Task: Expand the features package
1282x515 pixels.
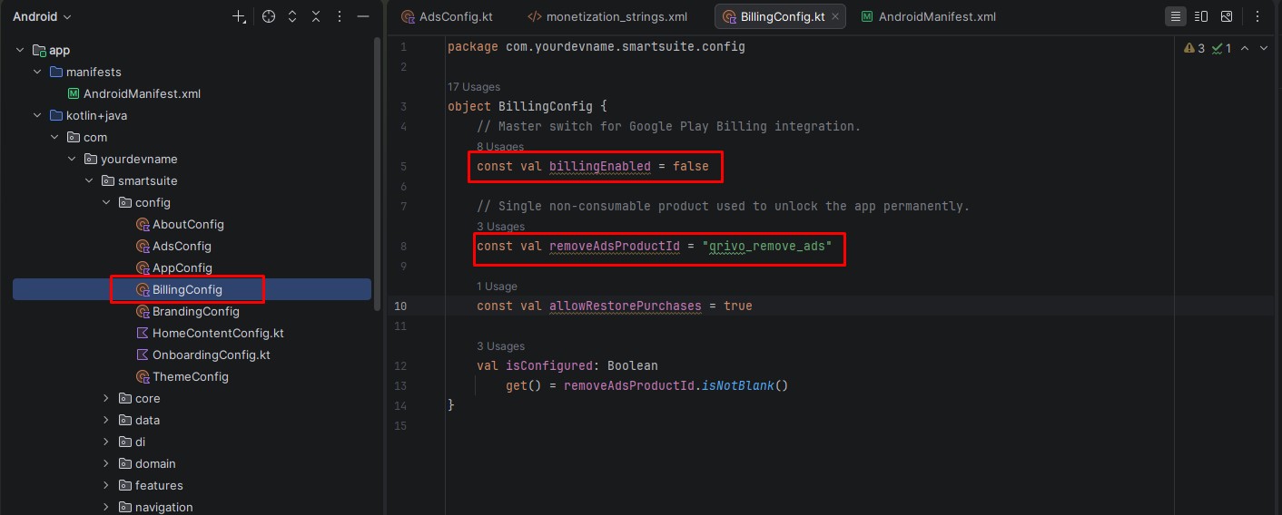Action: [x=106, y=485]
